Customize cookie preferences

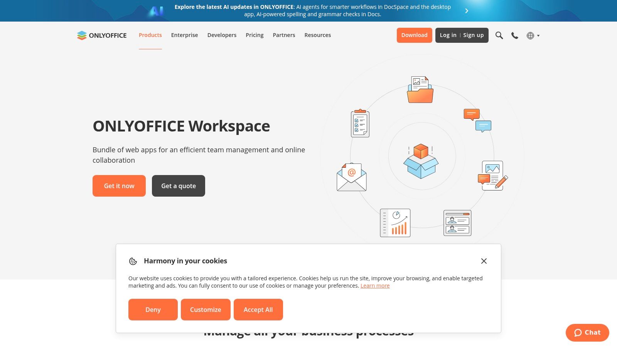pos(206,310)
